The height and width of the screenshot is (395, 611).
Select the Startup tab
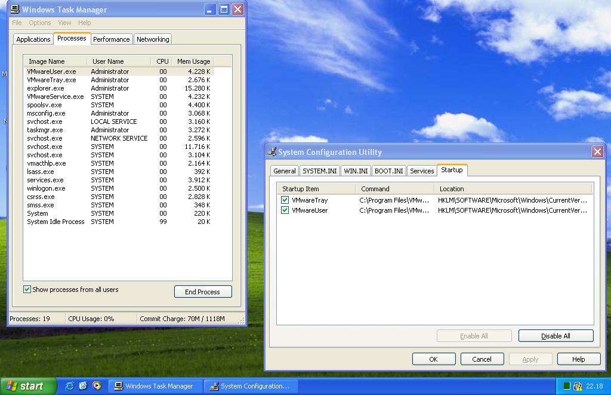(452, 170)
